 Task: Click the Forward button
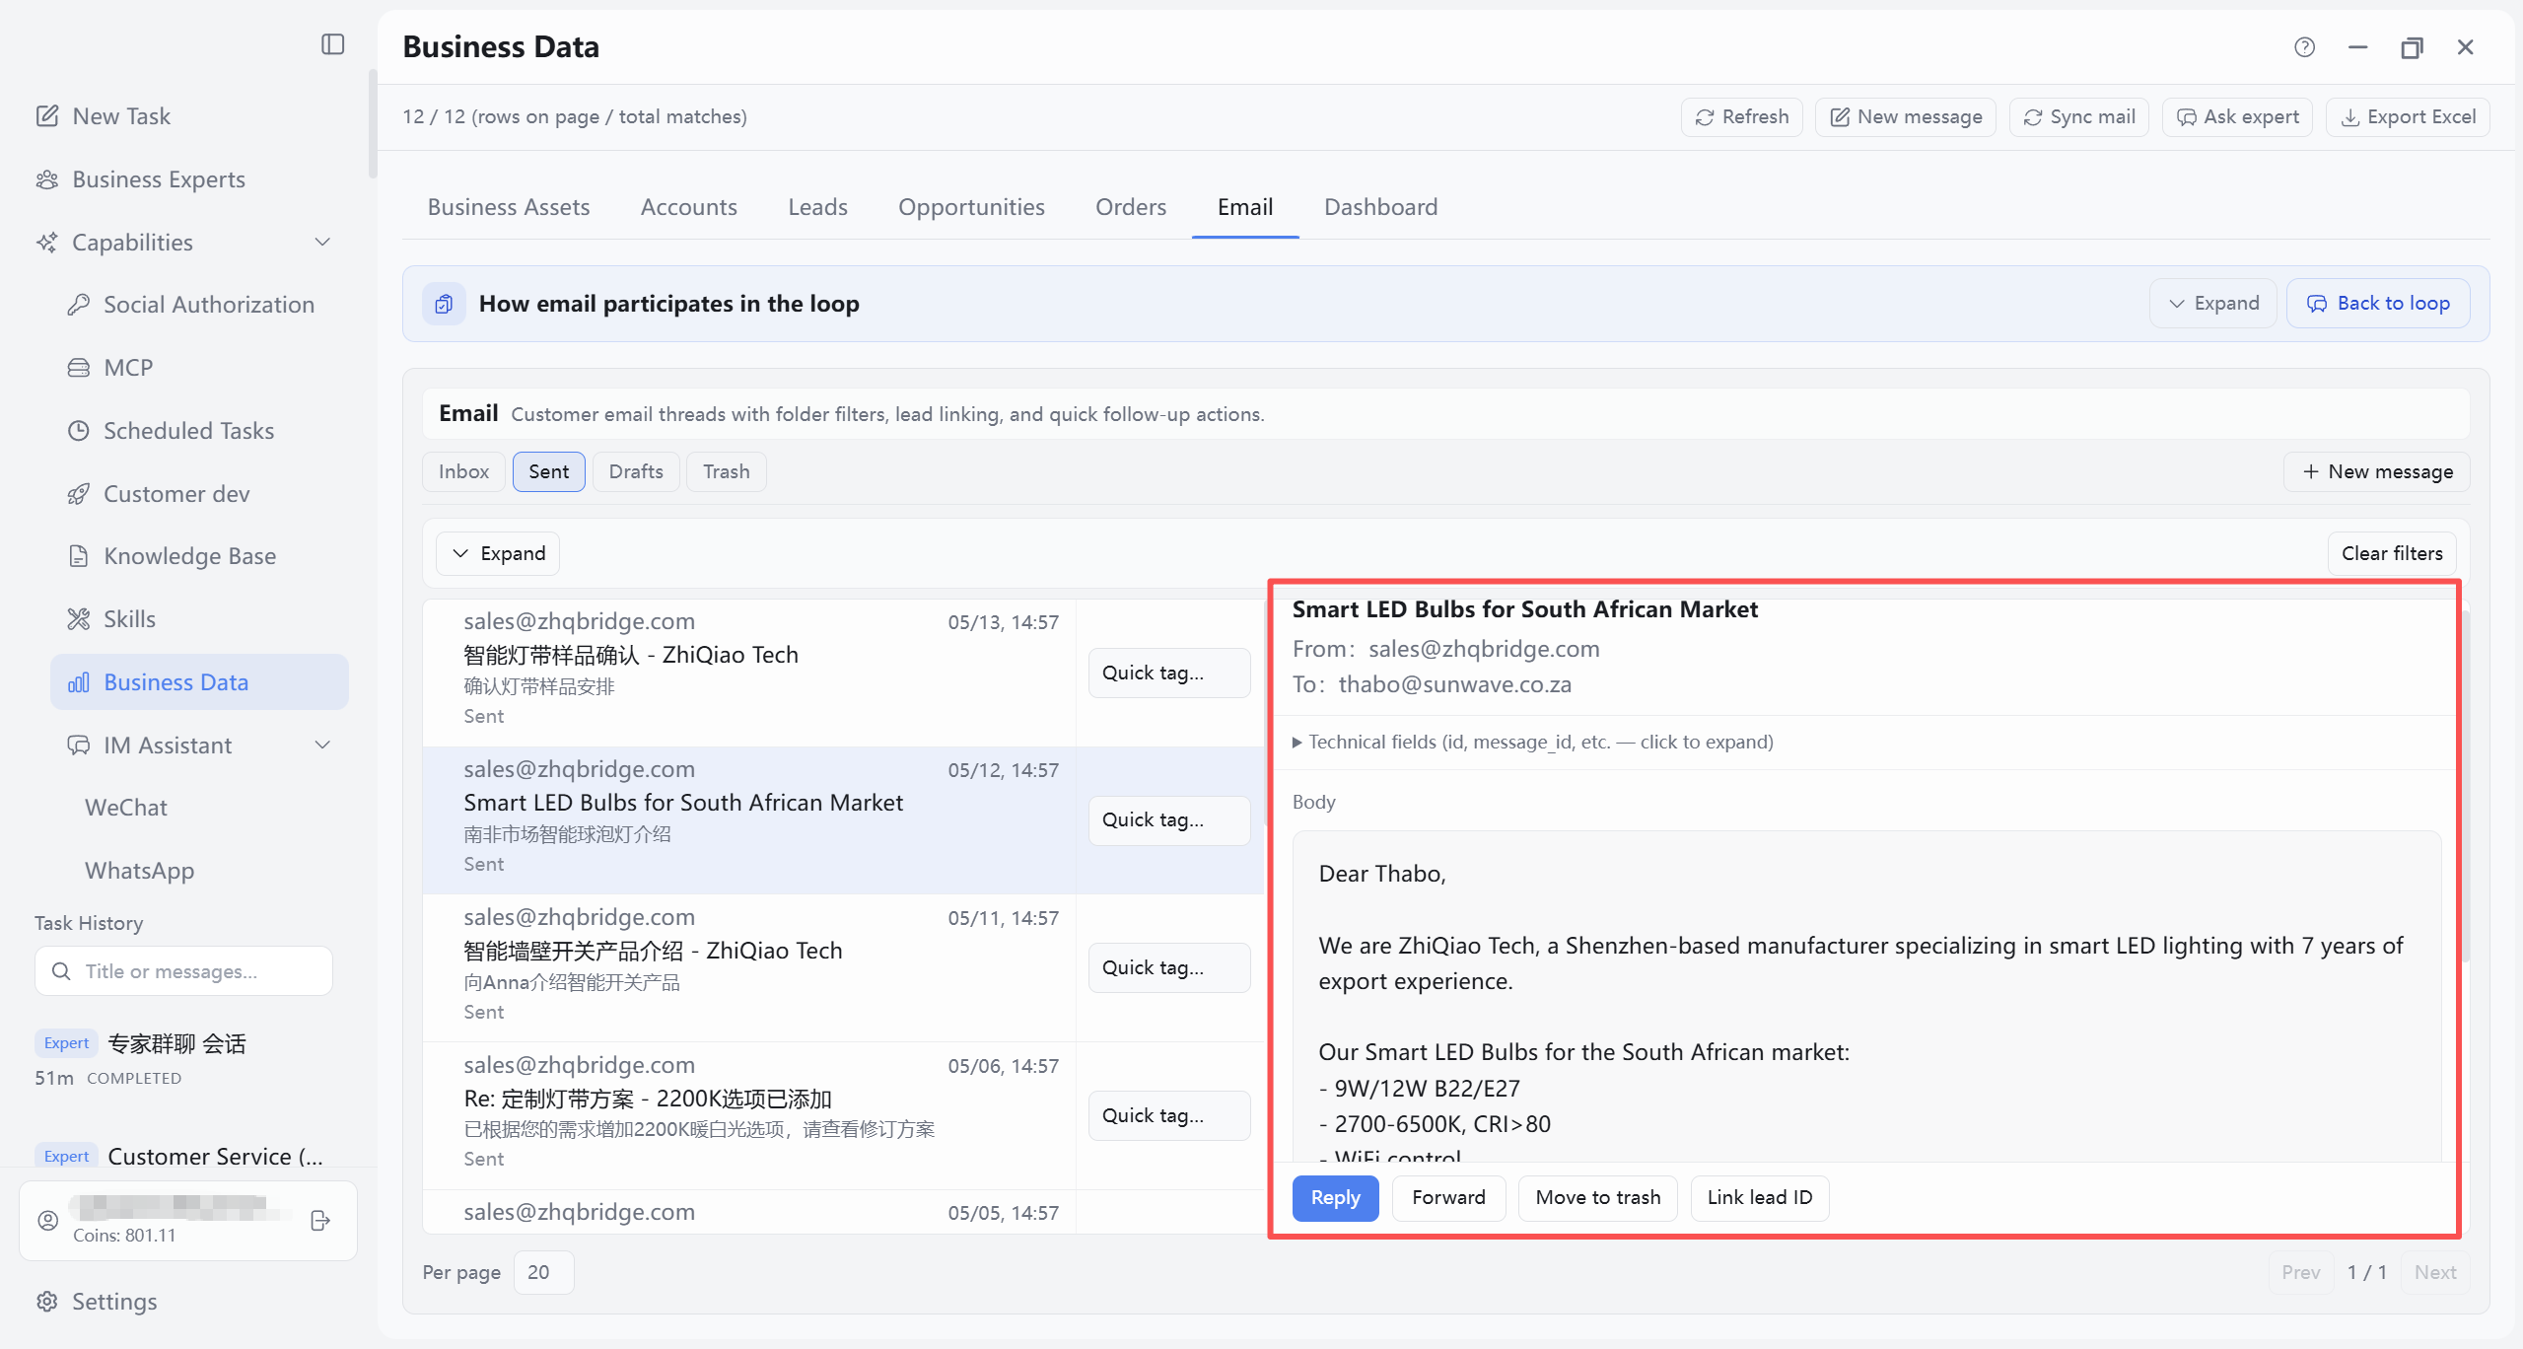coord(1448,1198)
